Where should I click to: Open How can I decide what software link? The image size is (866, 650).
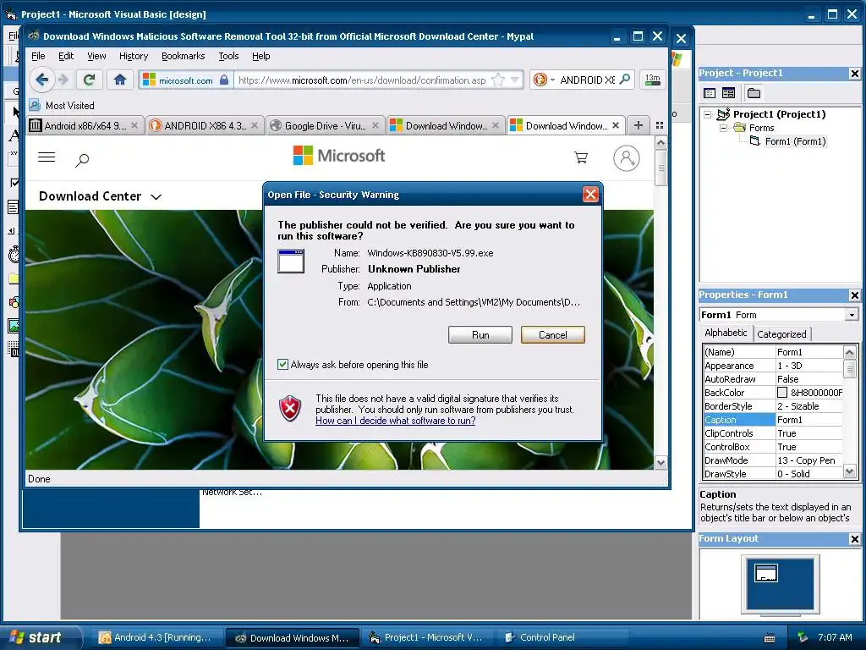point(396,421)
